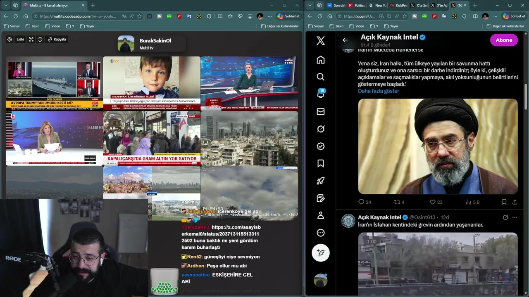View analytics showing 5 B views
The height and width of the screenshot is (297, 529).
(x=473, y=202)
